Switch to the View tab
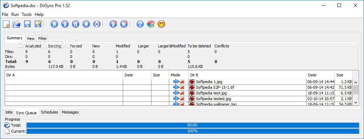364x139 pixels. 31,39
